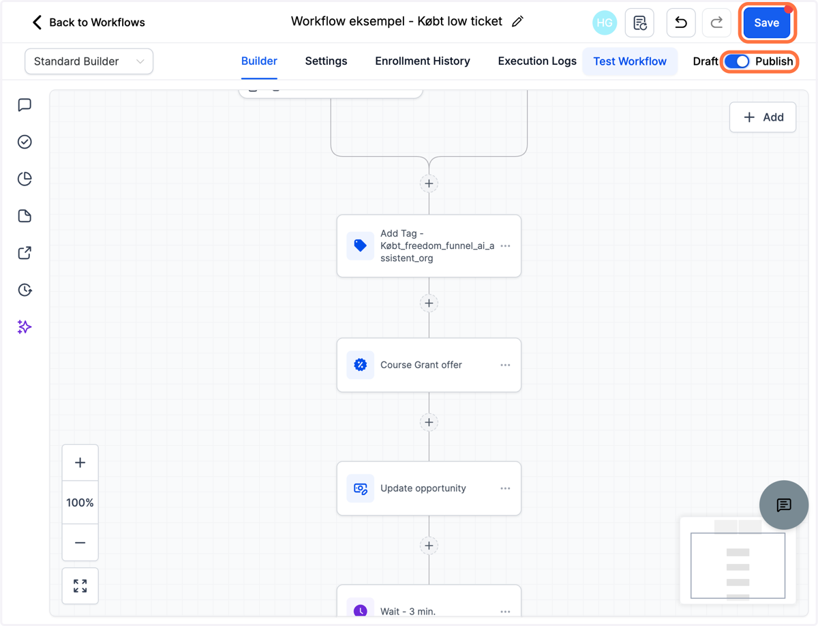Open options menu for Course Grant offer

pyautogui.click(x=505, y=365)
